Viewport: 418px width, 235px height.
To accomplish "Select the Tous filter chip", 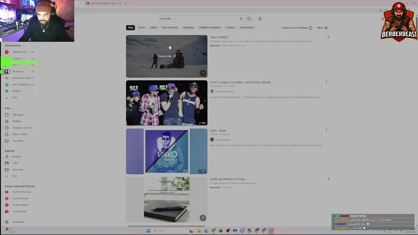I will (130, 27).
